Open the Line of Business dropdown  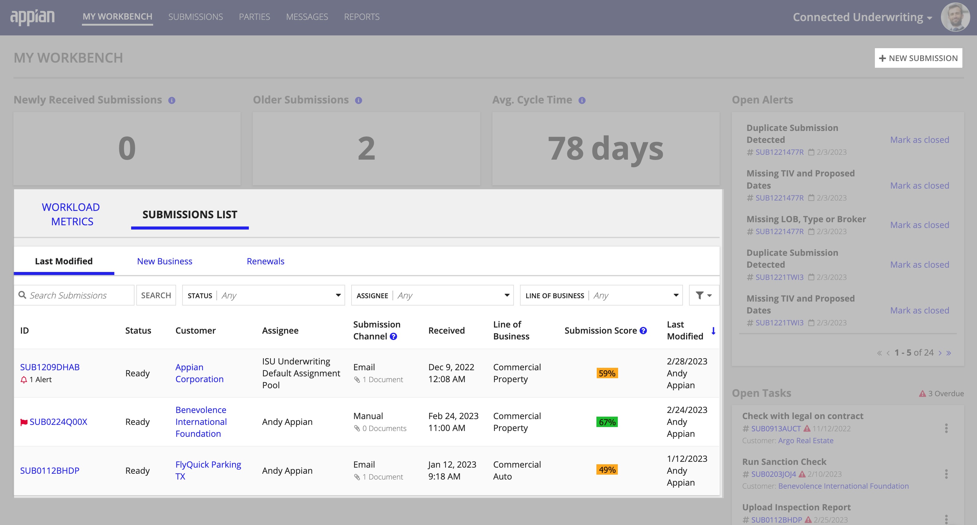click(601, 295)
